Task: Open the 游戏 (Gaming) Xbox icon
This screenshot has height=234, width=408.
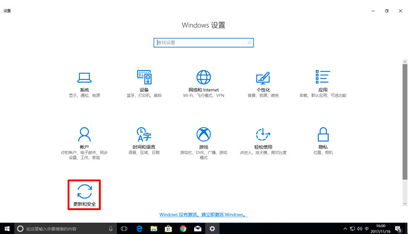Action: click(203, 134)
